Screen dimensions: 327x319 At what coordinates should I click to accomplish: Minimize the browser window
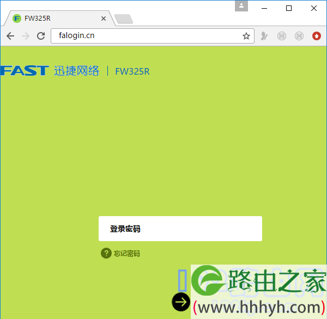coord(264,8)
